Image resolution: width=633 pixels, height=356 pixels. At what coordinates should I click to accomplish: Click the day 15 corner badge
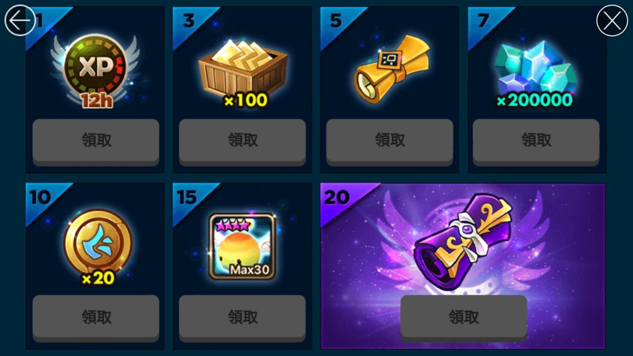click(187, 198)
